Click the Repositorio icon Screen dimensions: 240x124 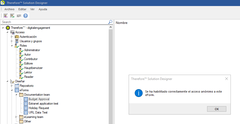point(17,86)
